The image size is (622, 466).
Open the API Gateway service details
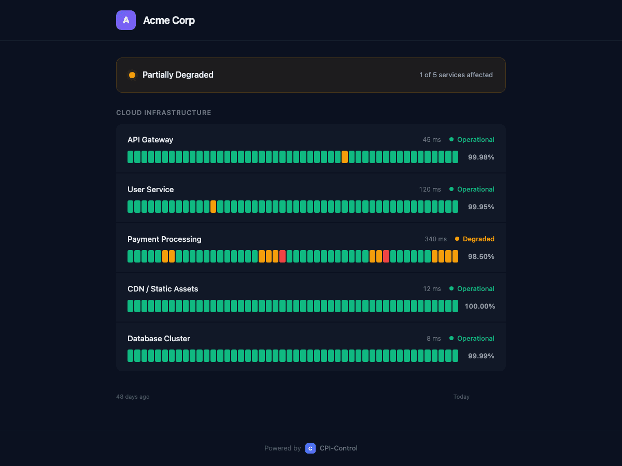tap(150, 139)
